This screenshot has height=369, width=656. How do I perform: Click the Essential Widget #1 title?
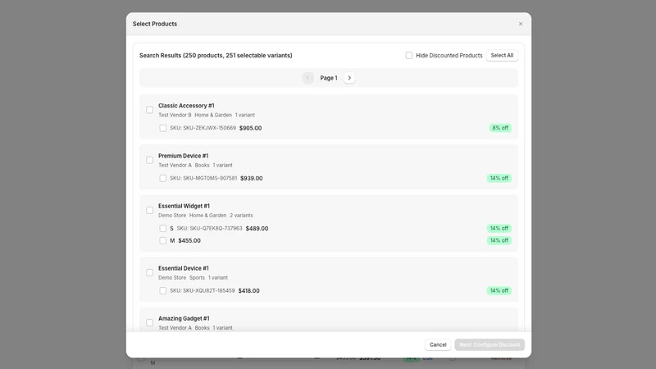[184, 206]
